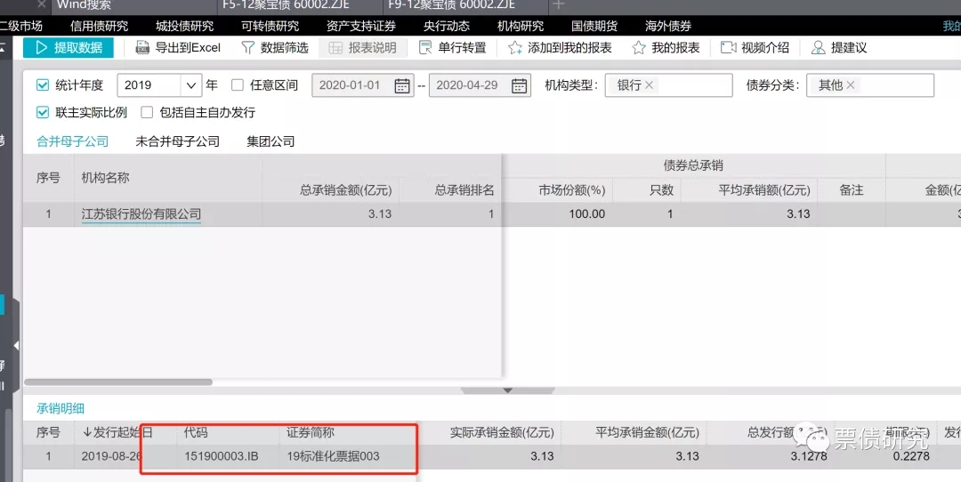
Task: Click the start date field 2020-01-01
Action: 363,85
